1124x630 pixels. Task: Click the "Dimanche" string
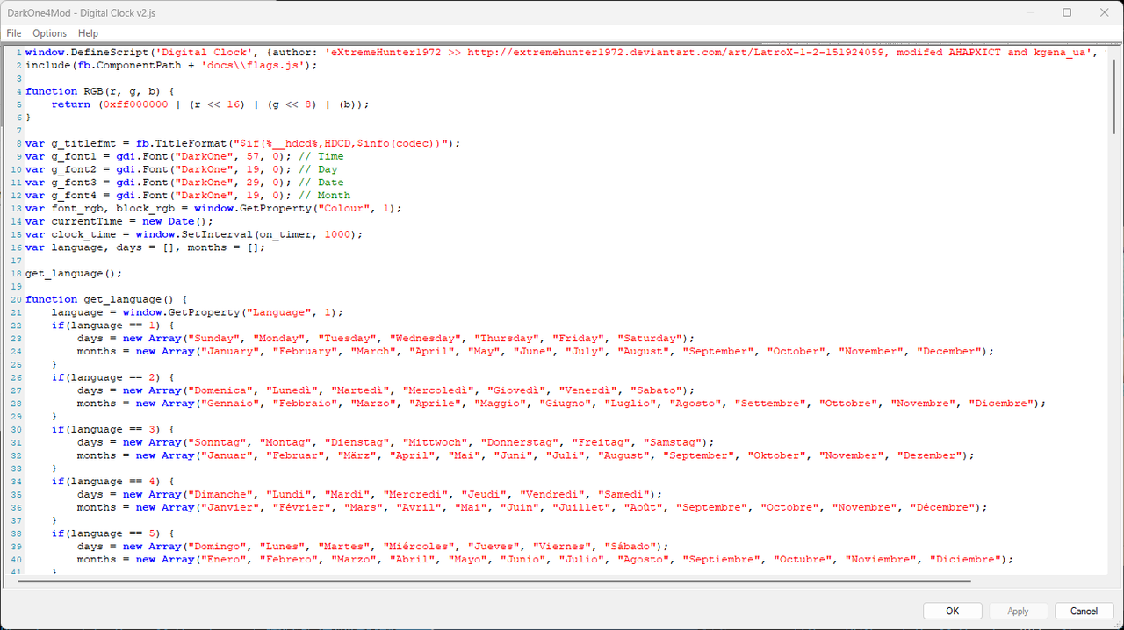[x=220, y=495]
